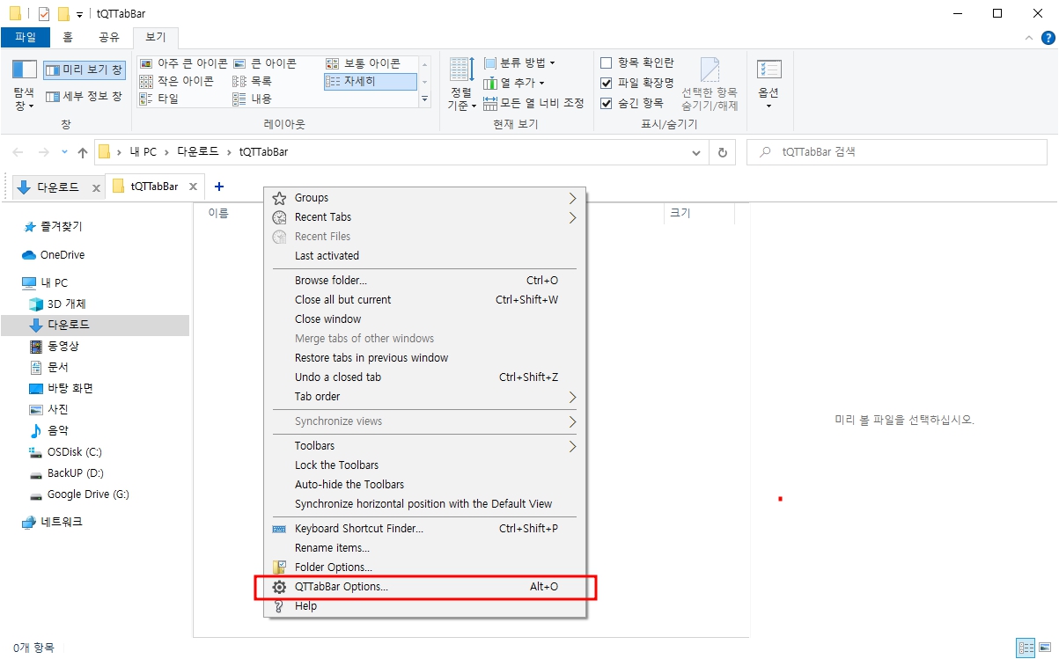Switch to the 홈 ribbon tab

68,37
